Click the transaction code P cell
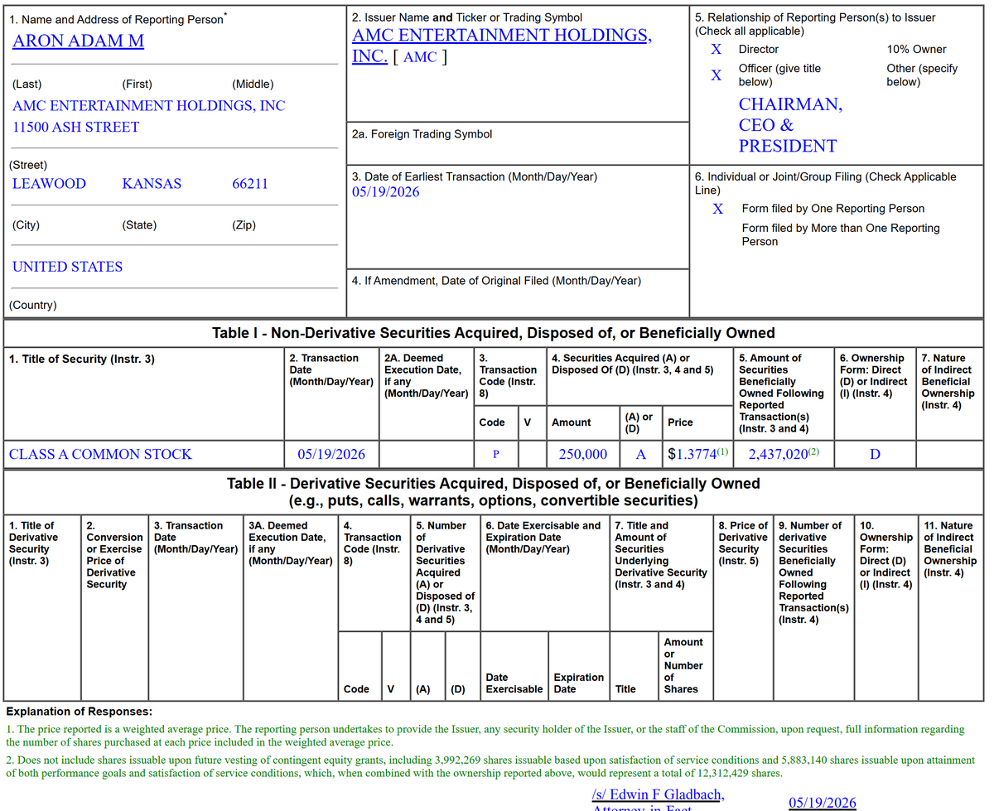The height and width of the screenshot is (811, 994). pyautogui.click(x=495, y=455)
